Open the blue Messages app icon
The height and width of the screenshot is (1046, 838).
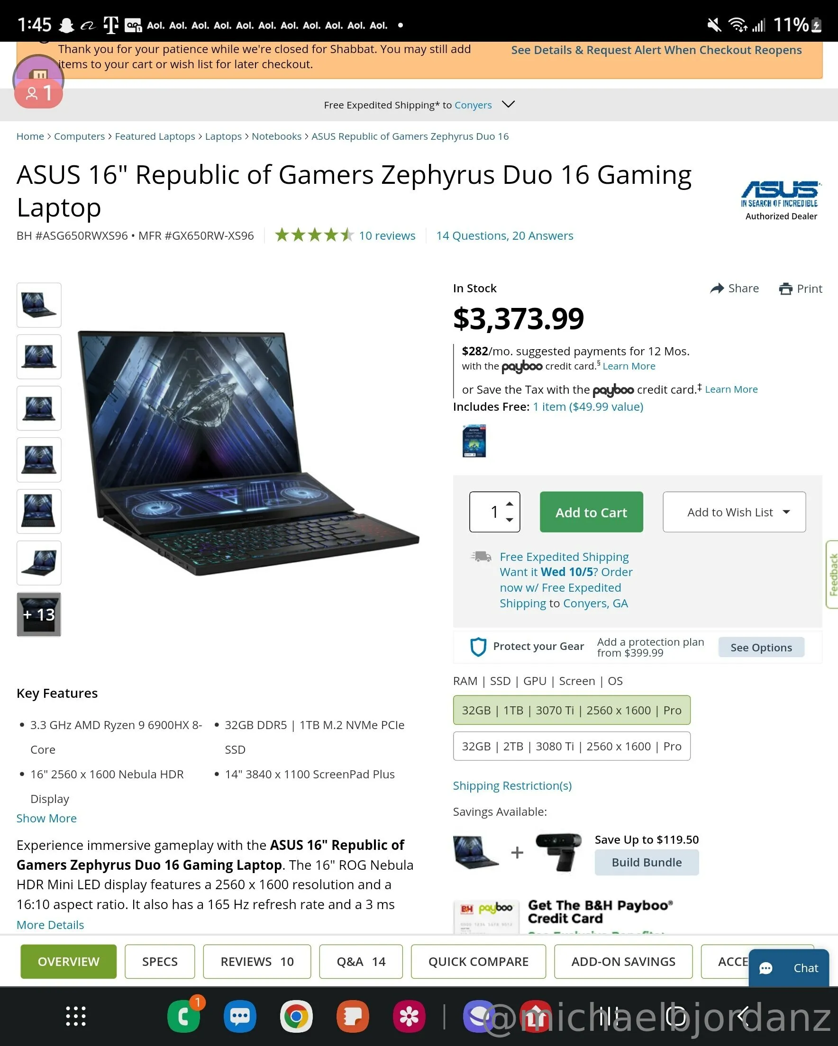tap(240, 1016)
